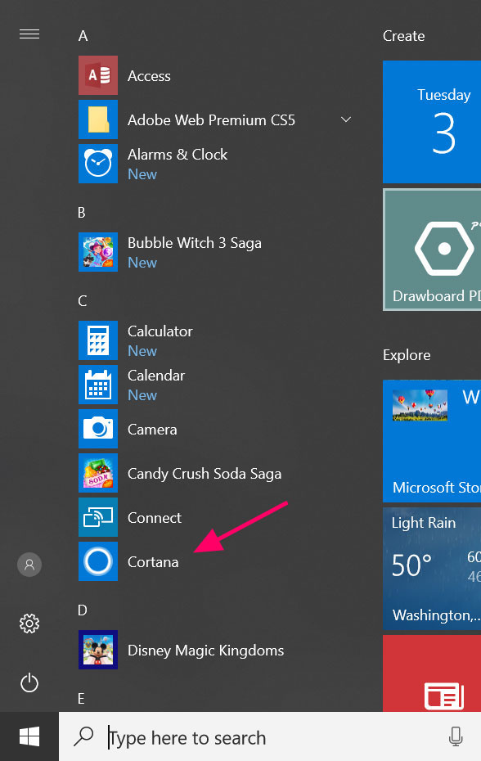Image resolution: width=481 pixels, height=761 pixels.
Task: Launch Cortana from the circle icon
Action: 98,561
